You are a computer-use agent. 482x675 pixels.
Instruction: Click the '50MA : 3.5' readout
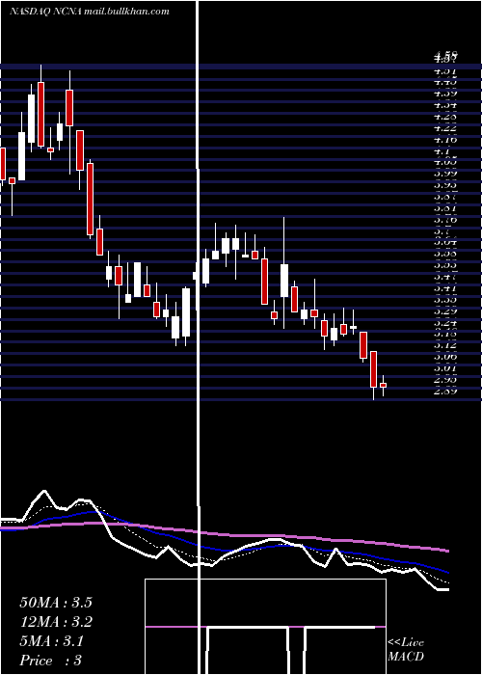(56, 603)
